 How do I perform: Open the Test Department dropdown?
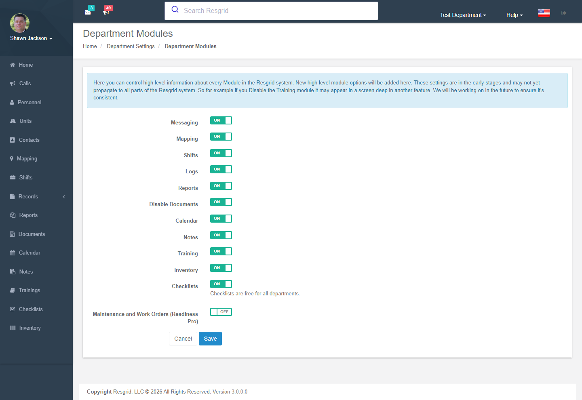[x=463, y=15]
